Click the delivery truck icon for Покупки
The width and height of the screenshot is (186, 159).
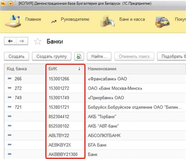(162, 22)
